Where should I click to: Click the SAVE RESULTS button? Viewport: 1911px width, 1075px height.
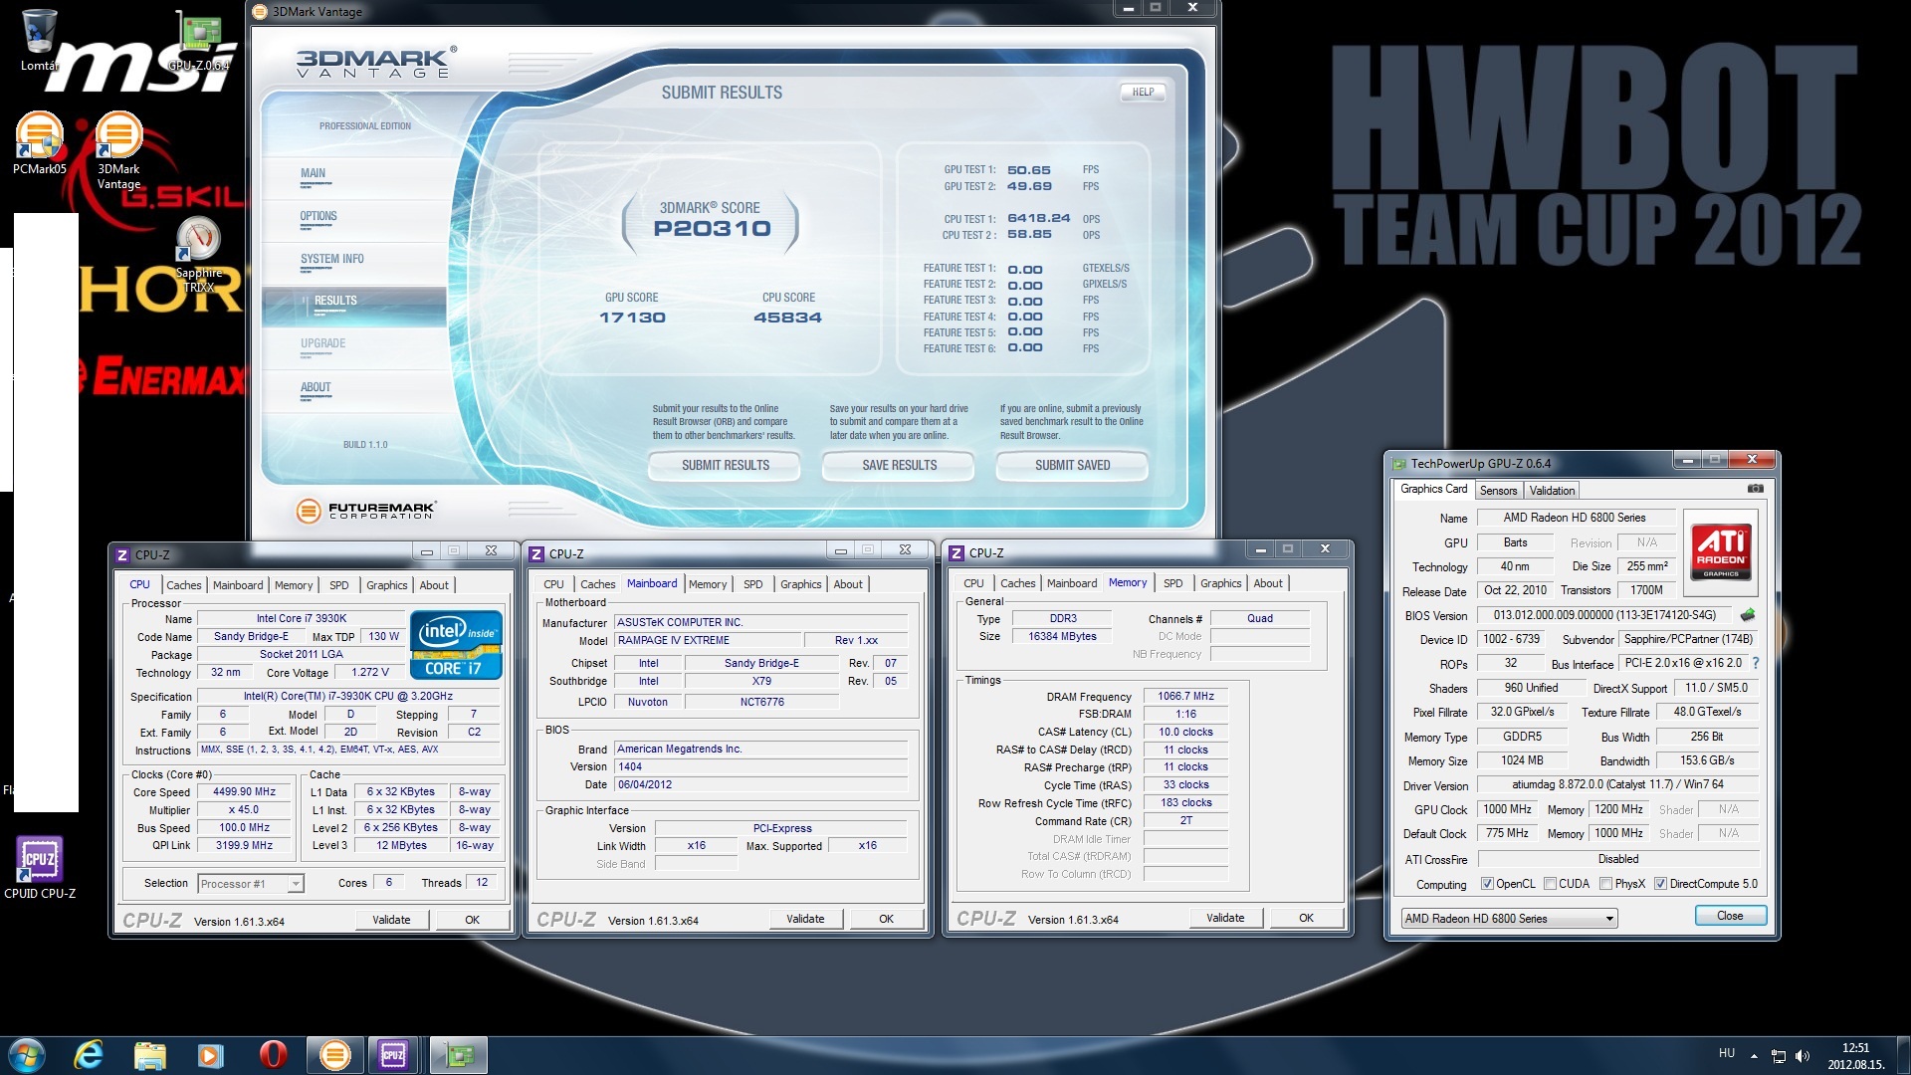[899, 465]
